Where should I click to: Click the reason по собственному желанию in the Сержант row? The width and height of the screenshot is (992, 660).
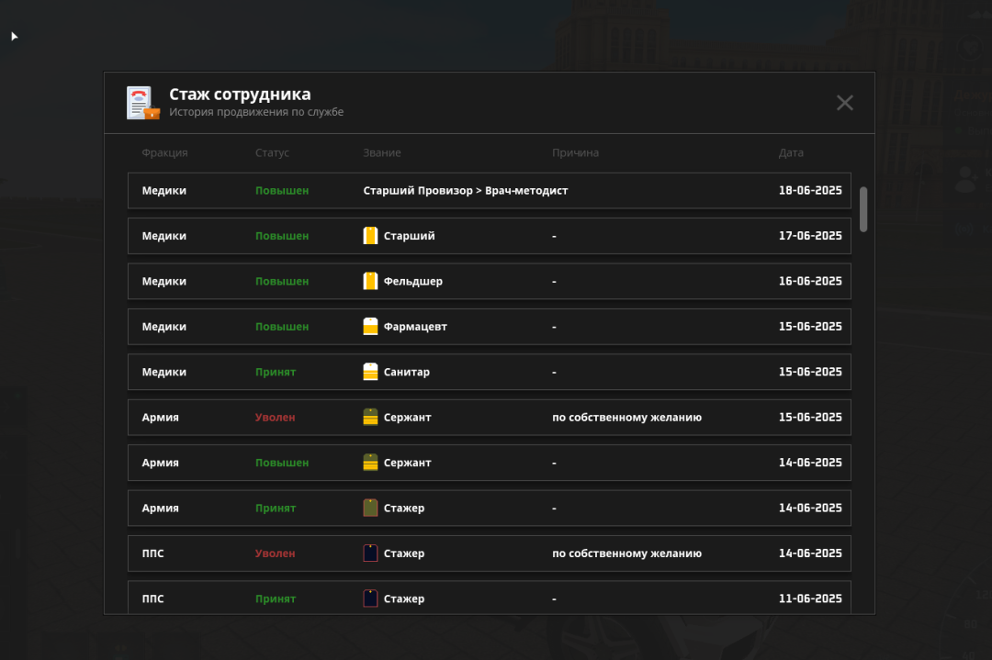click(627, 418)
